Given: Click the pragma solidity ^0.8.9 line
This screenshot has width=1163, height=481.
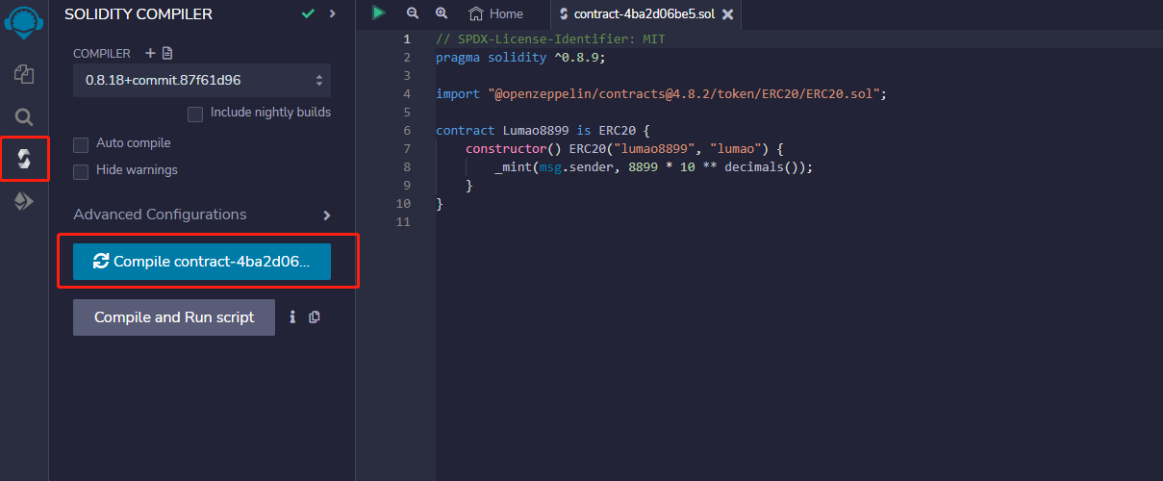Looking at the screenshot, I should click(520, 58).
